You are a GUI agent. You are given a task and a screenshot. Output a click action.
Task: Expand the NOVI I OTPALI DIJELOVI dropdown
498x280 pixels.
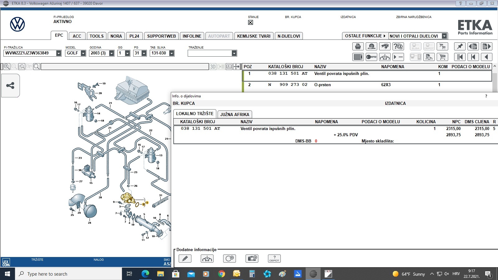pyautogui.click(x=444, y=36)
